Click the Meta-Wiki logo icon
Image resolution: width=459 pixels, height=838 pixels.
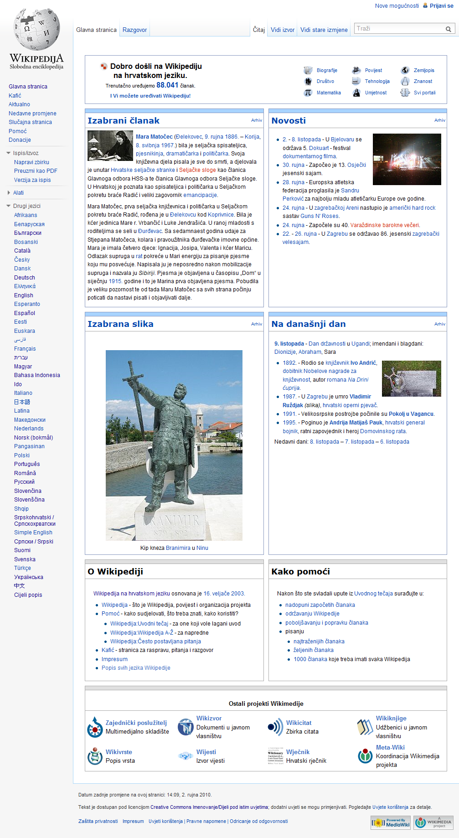365,756
